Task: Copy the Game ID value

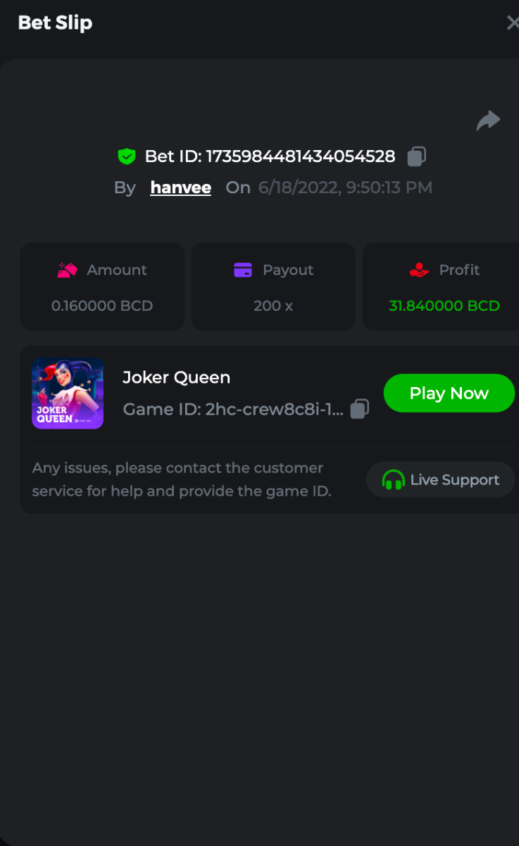Action: (359, 409)
